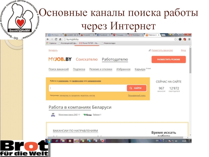
Task: Mute the Lords tab audio icon
Action: pyautogui.click(x=75, y=35)
